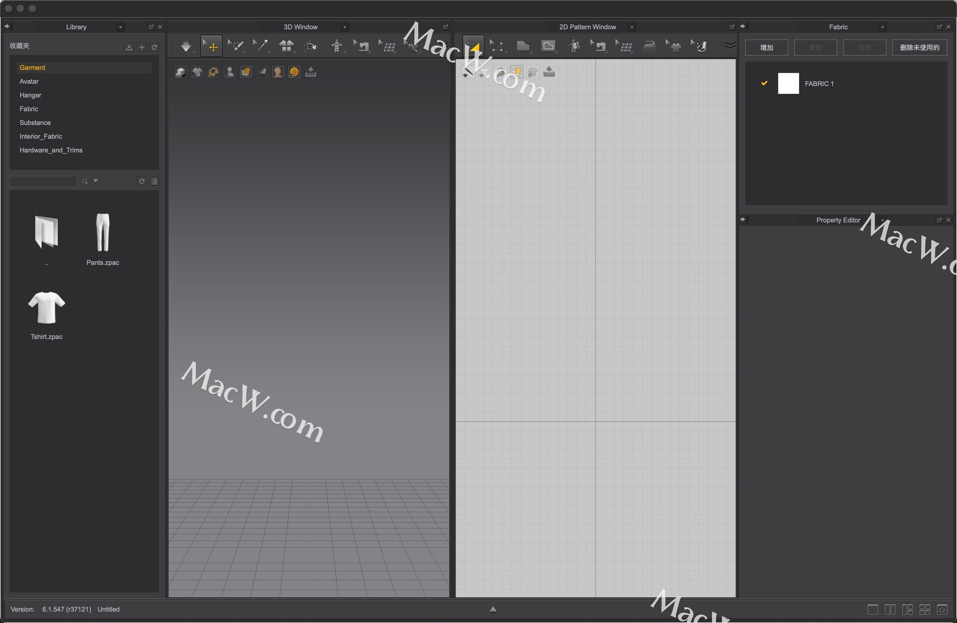This screenshot has height=623, width=957.
Task: Click the avatar with measuring tapes icon
Action: (336, 46)
